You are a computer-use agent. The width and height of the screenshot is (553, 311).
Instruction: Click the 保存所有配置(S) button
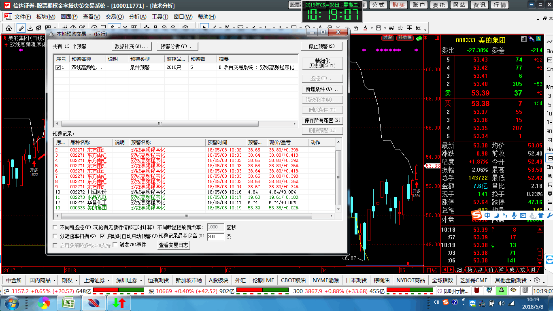tap(322, 120)
